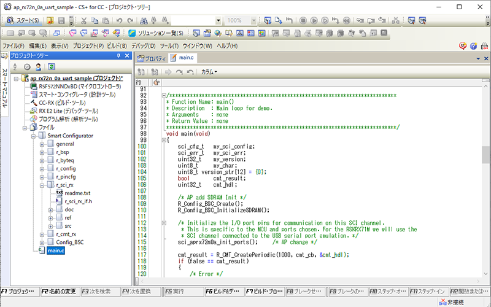Click the 非接続 status indicator

(451, 302)
